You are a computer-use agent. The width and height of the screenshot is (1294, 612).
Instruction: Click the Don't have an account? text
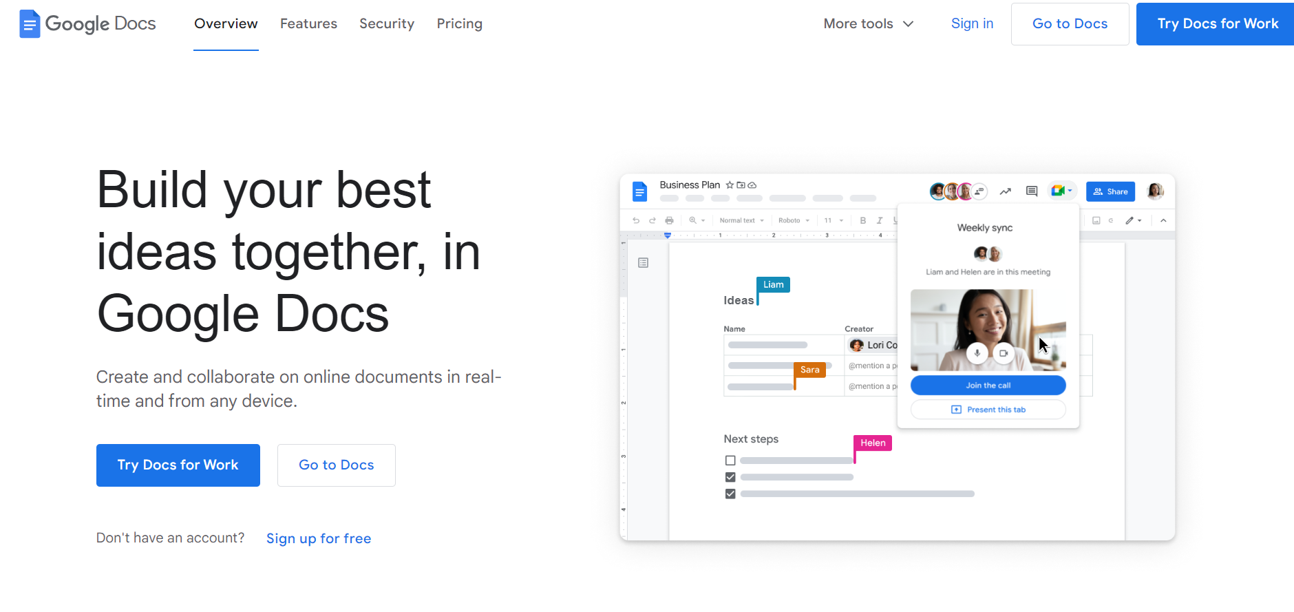[170, 538]
